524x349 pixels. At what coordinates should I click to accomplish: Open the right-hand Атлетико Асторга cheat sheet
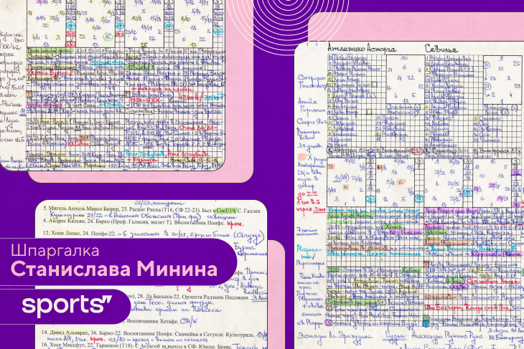(x=409, y=195)
